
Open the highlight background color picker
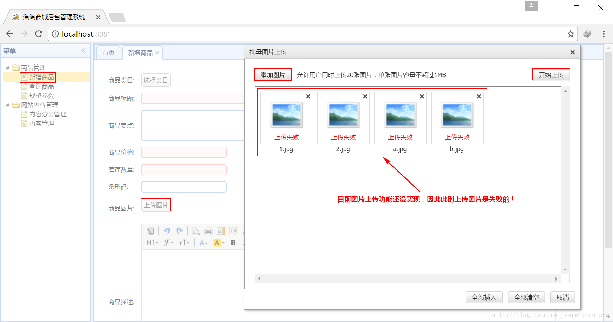coord(219,243)
